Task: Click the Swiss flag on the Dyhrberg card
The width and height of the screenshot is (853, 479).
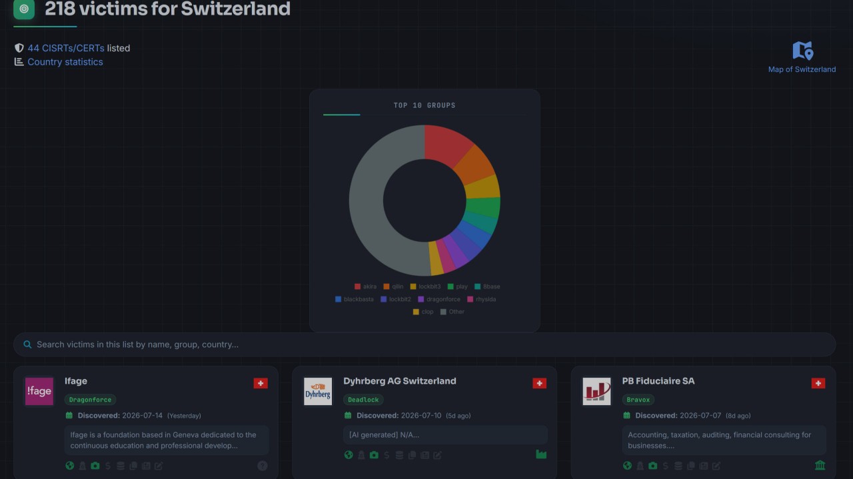Action: tap(540, 383)
